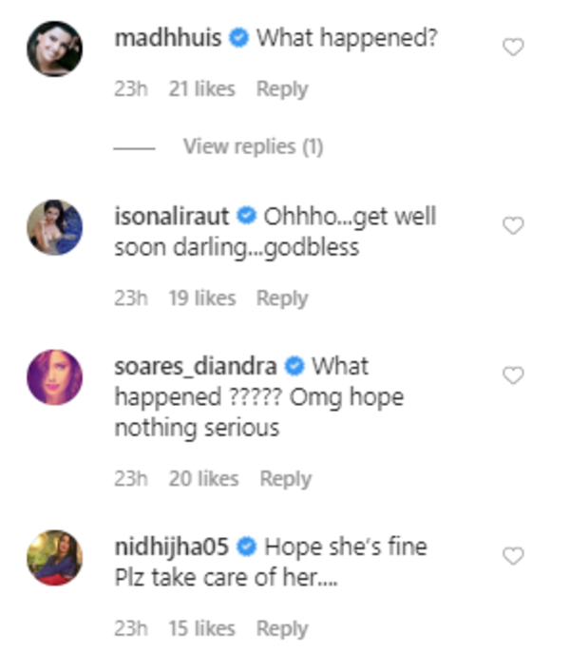Open nidhijha05 profile picture
The image size is (570, 653).
pos(54,557)
